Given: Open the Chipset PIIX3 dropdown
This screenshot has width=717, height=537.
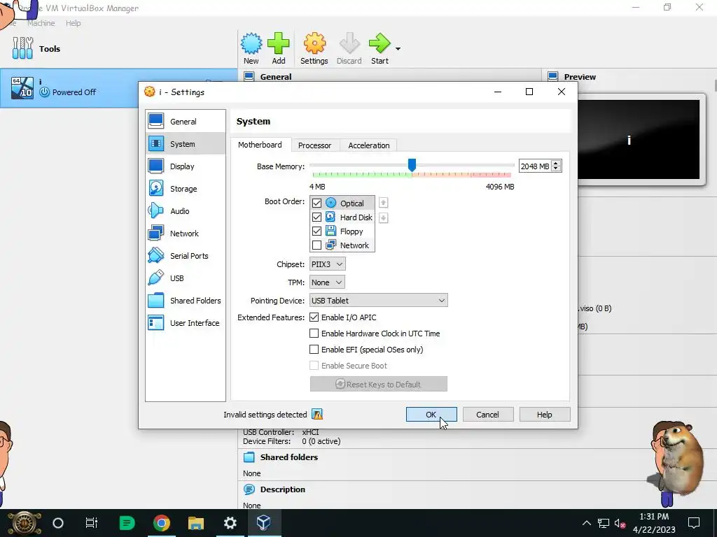Looking at the screenshot, I should (x=328, y=264).
